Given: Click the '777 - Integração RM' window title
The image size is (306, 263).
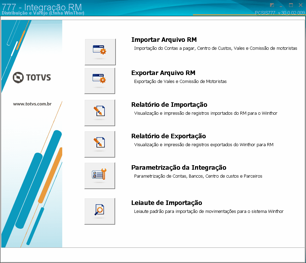Looking at the screenshot, I should [x=42, y=7].
